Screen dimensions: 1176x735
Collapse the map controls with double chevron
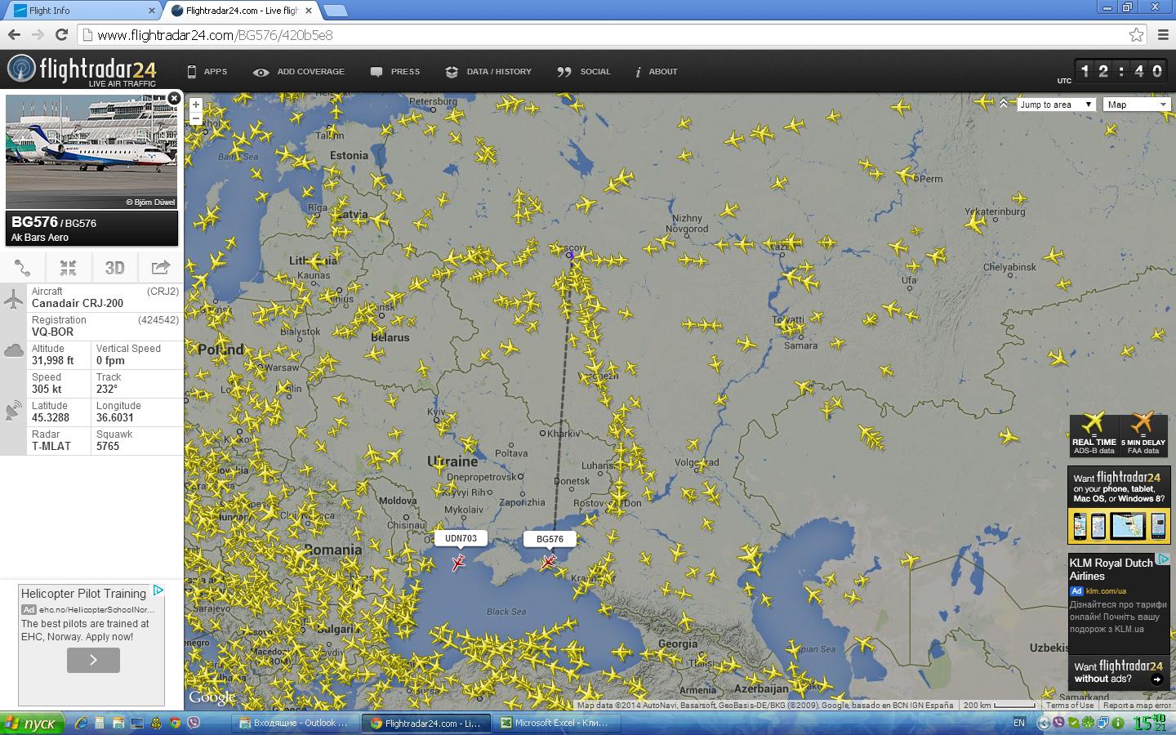point(1003,104)
